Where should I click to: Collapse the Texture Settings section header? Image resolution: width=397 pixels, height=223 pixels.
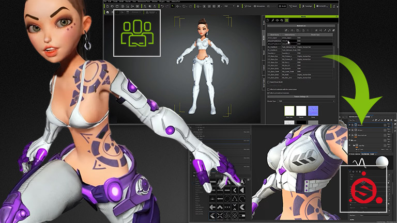(x=301, y=97)
